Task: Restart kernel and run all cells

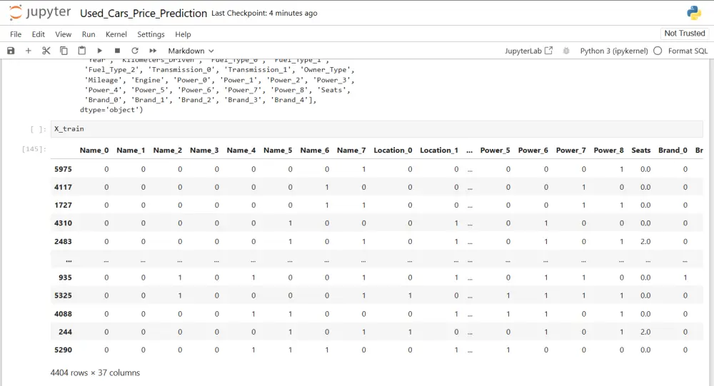Action: (153, 51)
